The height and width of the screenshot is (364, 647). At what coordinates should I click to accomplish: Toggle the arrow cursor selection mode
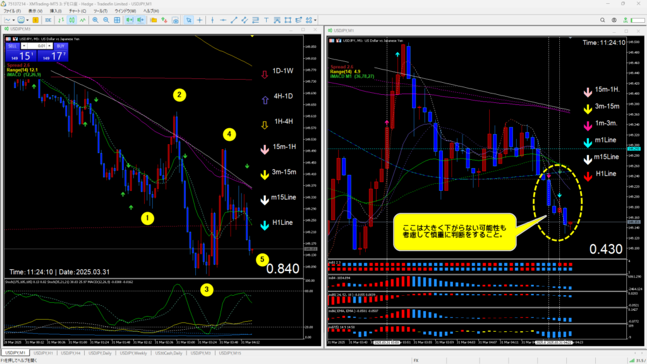coord(188,20)
